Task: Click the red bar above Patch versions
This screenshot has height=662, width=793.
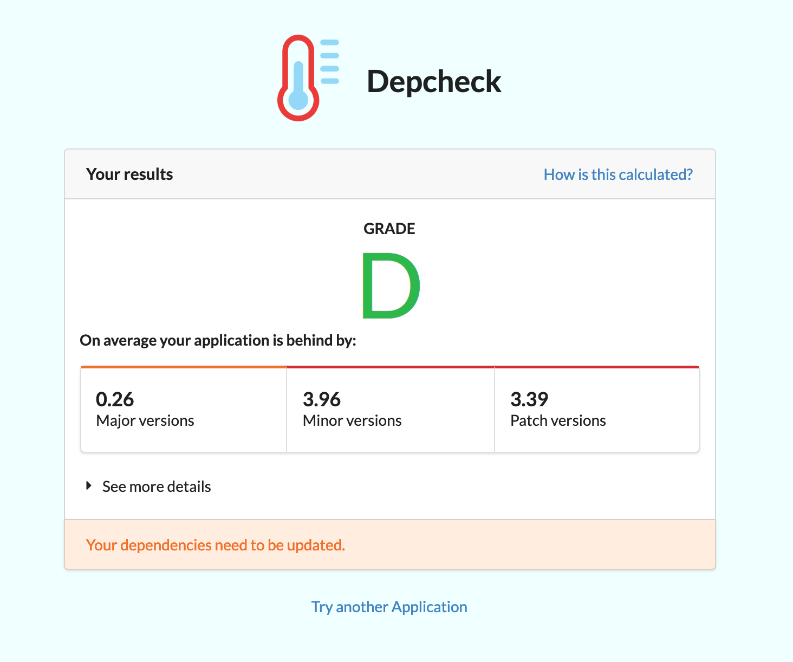Action: click(x=596, y=366)
